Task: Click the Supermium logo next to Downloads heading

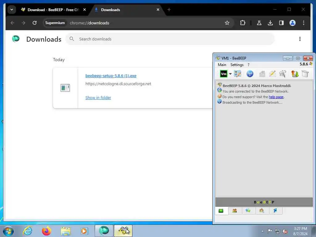Action: [x=16, y=39]
